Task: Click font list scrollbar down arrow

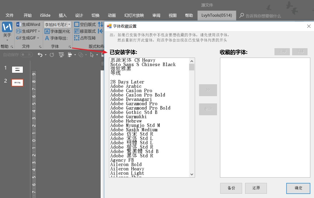Action: 192,174
